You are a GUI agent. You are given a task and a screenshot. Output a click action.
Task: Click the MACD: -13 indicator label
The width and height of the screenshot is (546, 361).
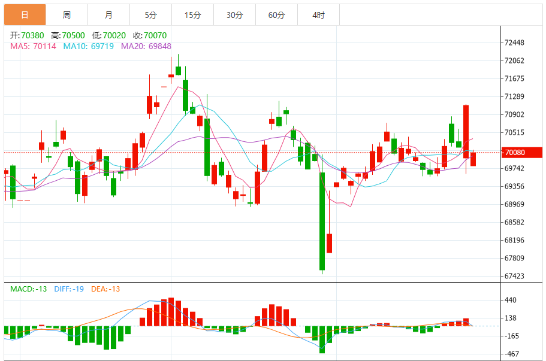point(28,289)
